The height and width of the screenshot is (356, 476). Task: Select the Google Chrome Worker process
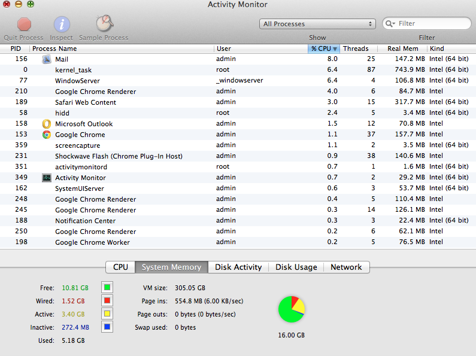[x=238, y=242]
